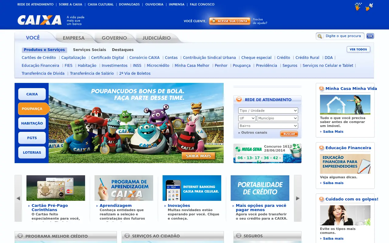The width and height of the screenshot is (389, 243).
Task: Click the Mega-Sena logo
Action: coord(249,149)
